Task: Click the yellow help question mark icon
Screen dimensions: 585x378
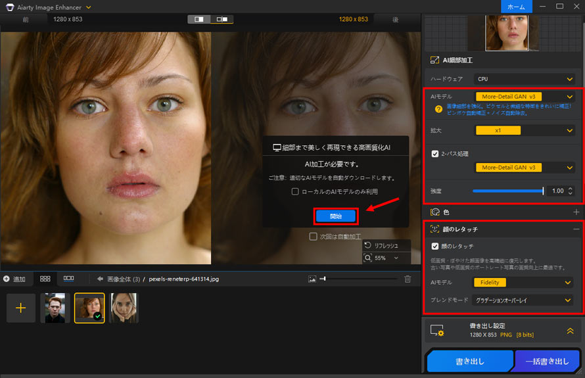Action: tap(438, 108)
